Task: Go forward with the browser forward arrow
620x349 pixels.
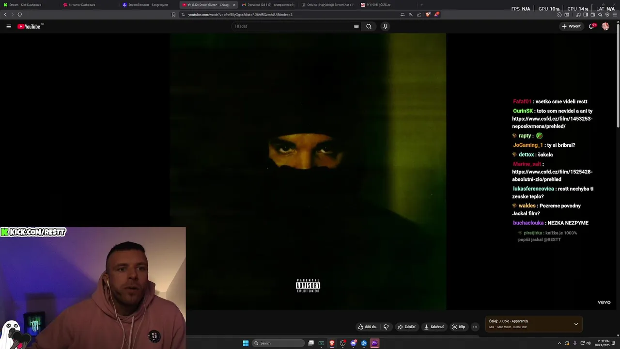Action: pyautogui.click(x=13, y=15)
